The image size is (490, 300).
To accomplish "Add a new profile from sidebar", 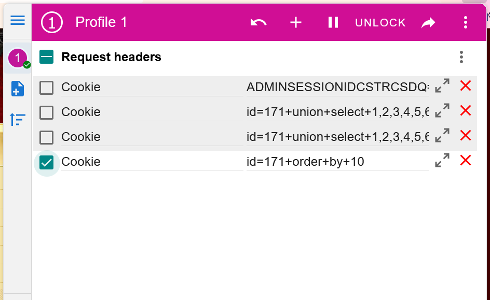I will pos(18,89).
